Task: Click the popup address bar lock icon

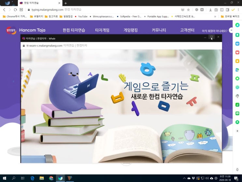Action: pos(23,45)
